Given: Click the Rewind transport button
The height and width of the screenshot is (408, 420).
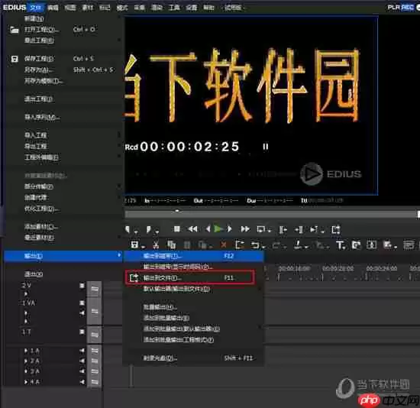Looking at the screenshot, I should [x=193, y=229].
